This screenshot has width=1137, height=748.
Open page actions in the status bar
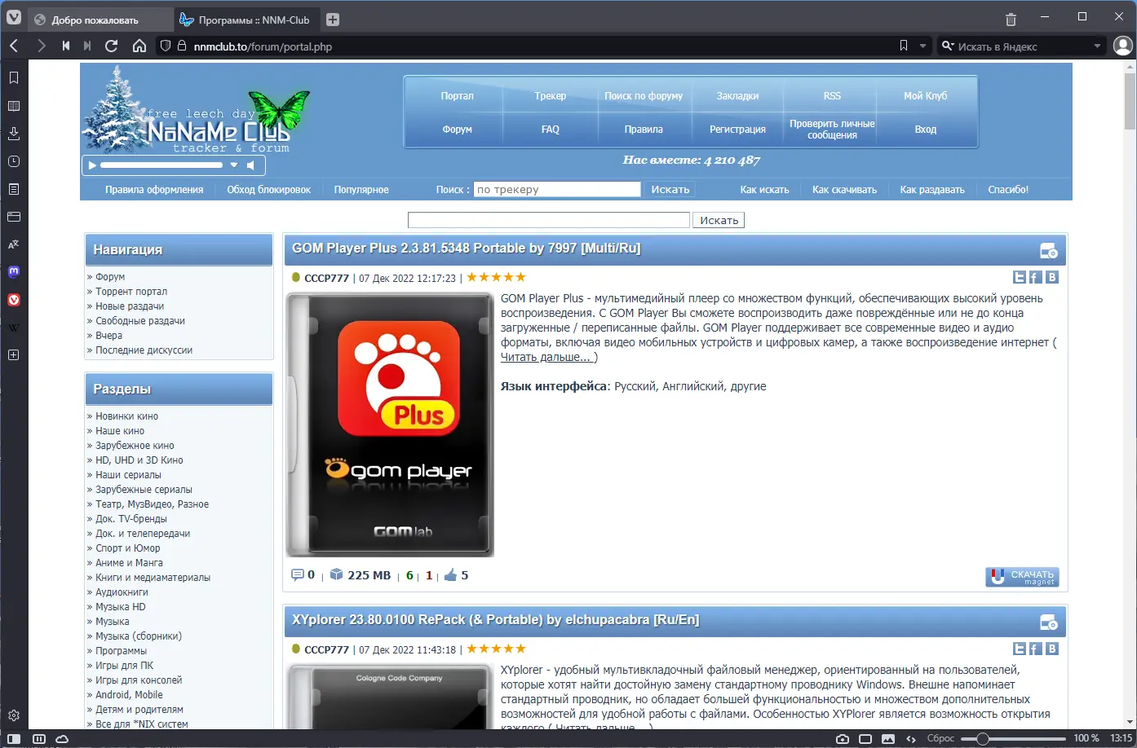(x=911, y=738)
